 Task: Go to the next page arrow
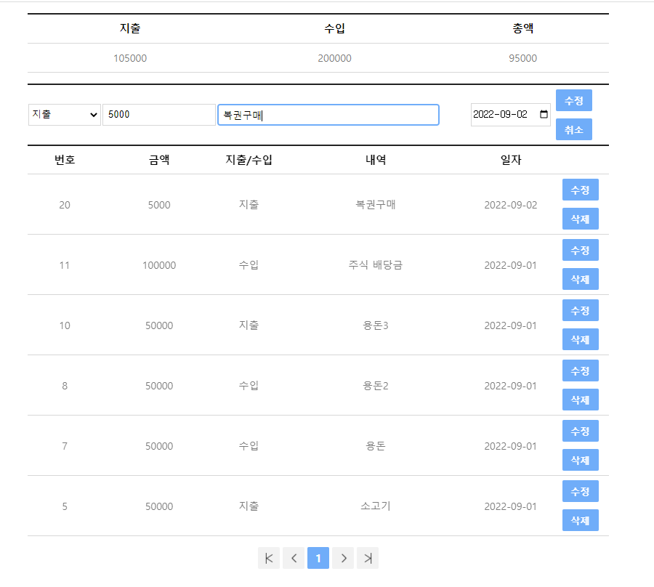pos(343,558)
